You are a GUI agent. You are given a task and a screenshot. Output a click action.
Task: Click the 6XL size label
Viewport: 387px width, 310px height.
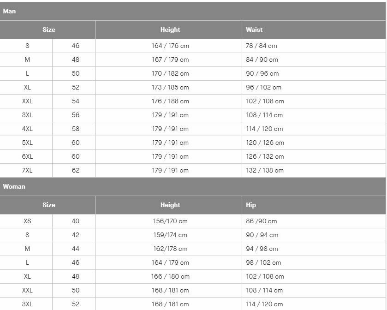26,156
